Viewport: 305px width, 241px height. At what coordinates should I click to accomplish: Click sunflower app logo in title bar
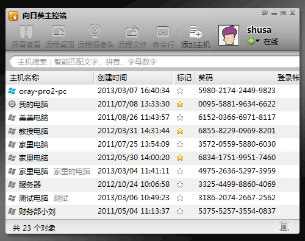(13, 16)
